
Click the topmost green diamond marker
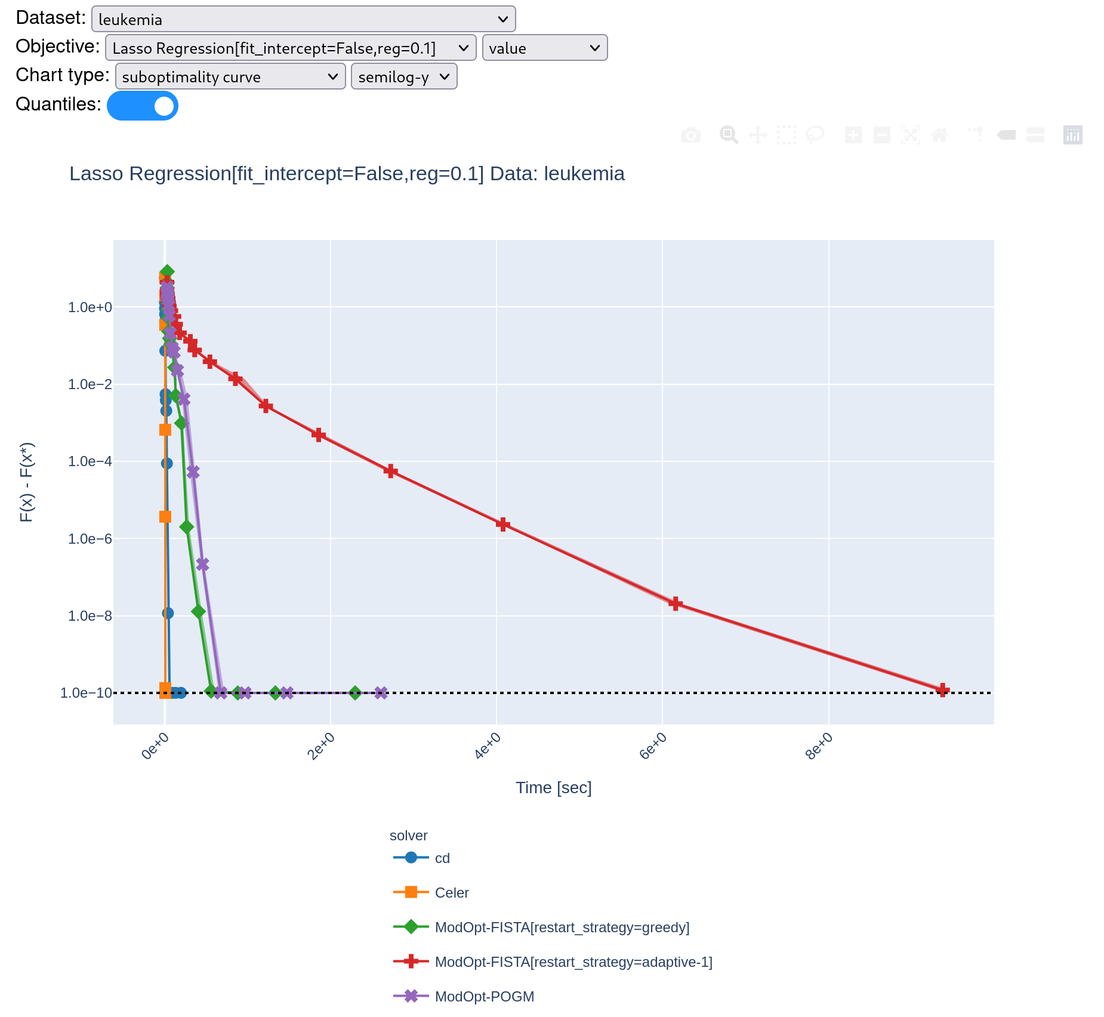pyautogui.click(x=167, y=272)
